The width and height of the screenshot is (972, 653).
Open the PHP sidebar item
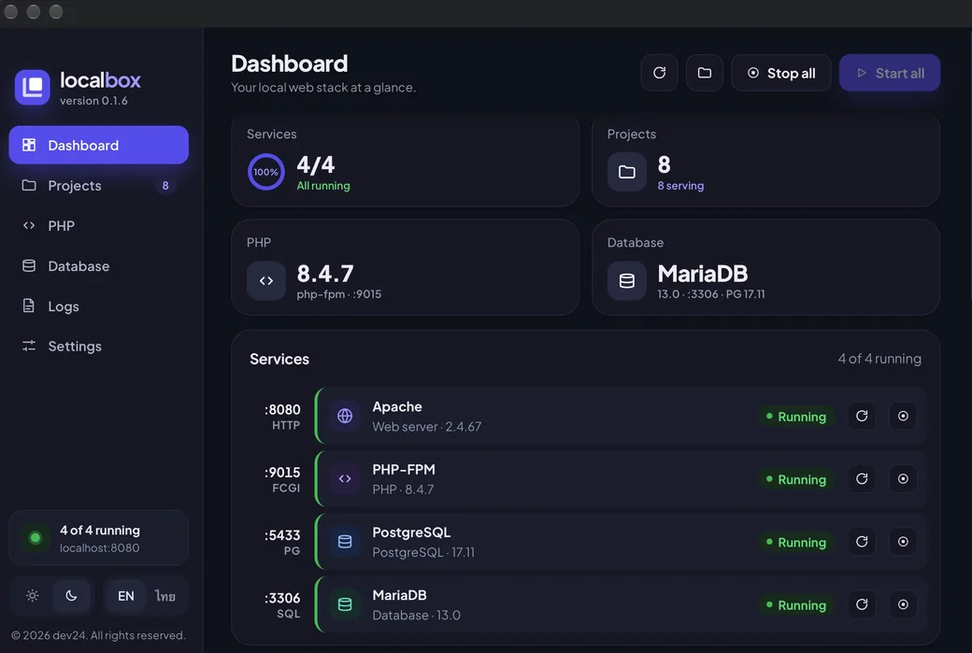98,225
